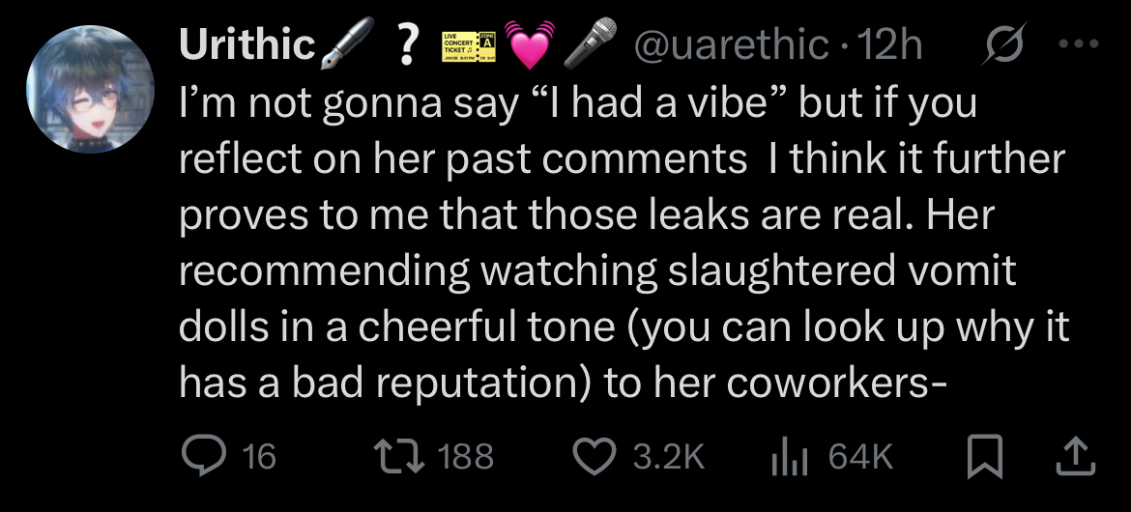This screenshot has height=512, width=1131.
Task: Bookmark this post
Action: [x=983, y=456]
